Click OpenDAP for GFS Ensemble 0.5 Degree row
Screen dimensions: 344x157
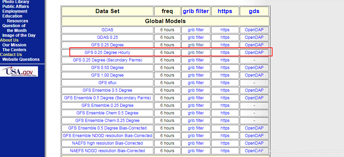pos(254,90)
